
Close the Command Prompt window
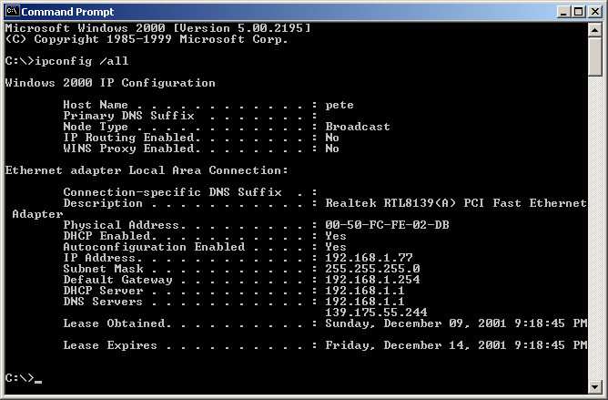click(x=594, y=12)
